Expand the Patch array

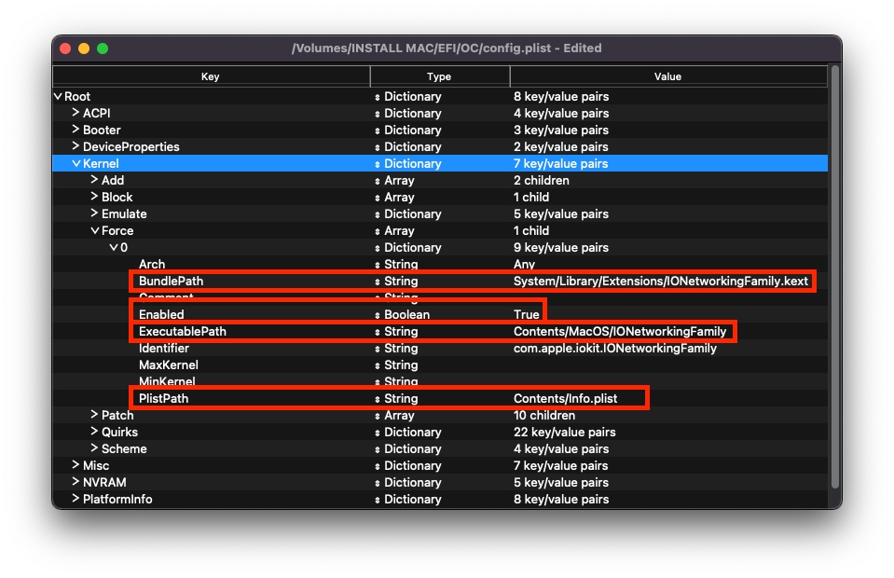click(95, 416)
